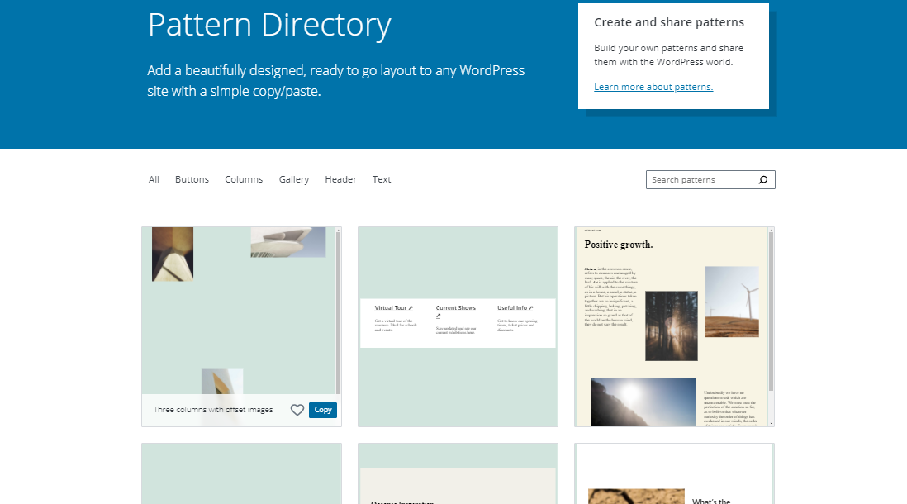
Task: Select the All category filter
Action: click(154, 179)
